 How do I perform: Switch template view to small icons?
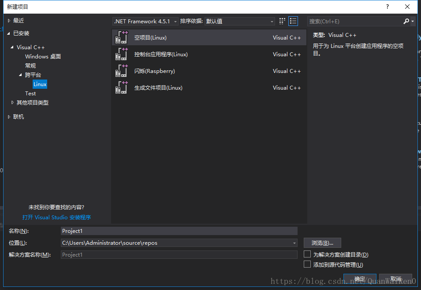click(x=282, y=21)
